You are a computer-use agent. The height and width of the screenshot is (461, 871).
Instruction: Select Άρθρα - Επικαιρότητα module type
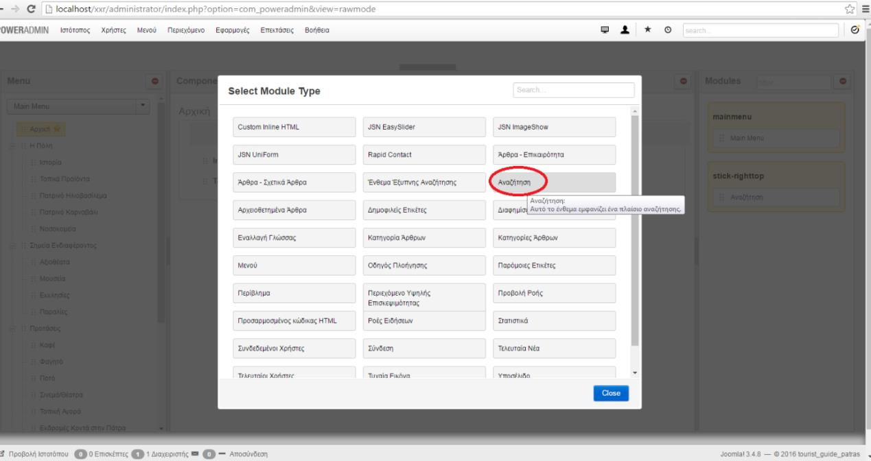pyautogui.click(x=554, y=154)
